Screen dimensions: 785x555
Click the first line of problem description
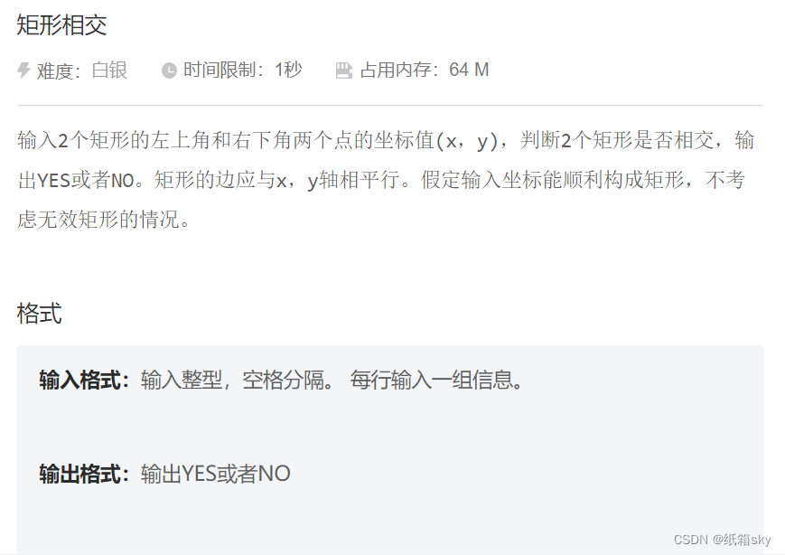pos(386,140)
